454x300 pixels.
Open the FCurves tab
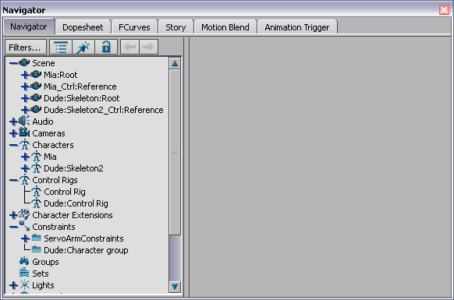[x=134, y=27]
